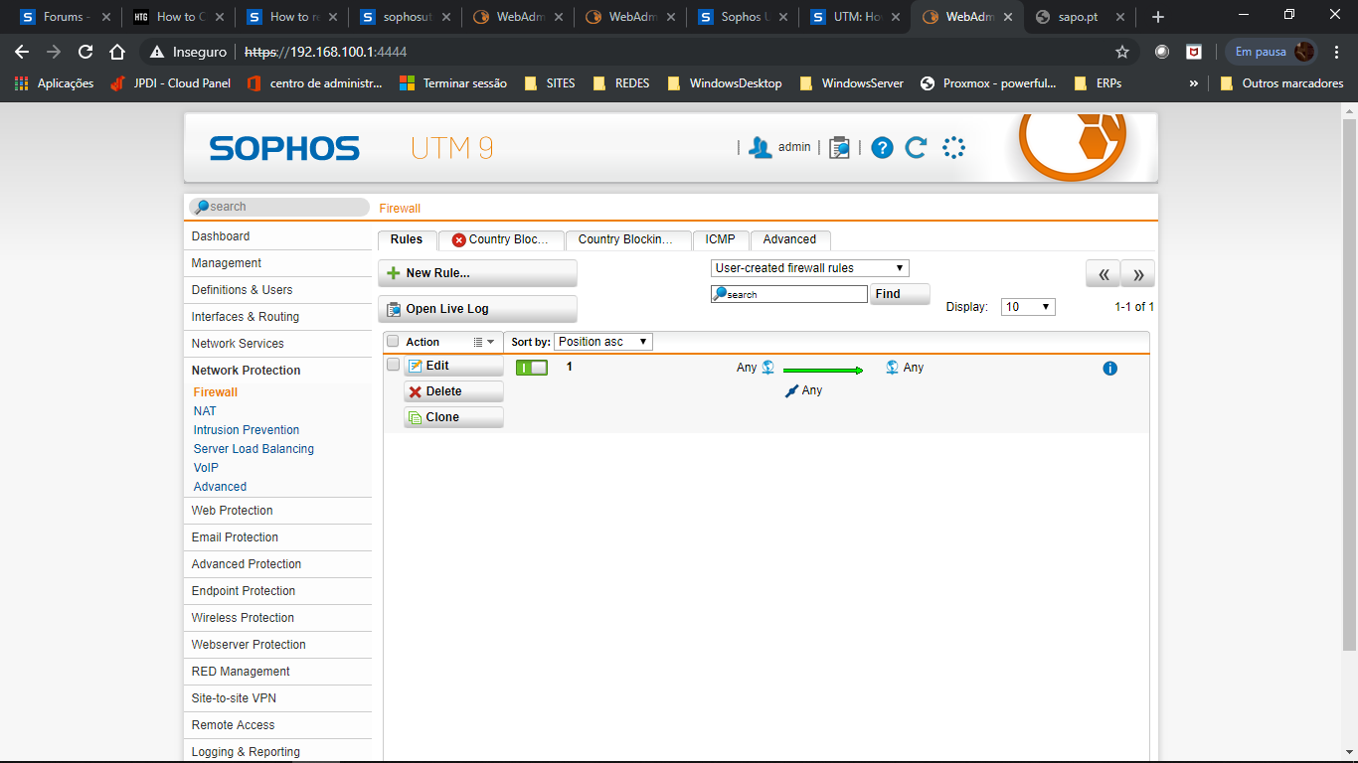Check the select-all checkbox in Action header
The width and height of the screenshot is (1358, 763).
coord(393,342)
